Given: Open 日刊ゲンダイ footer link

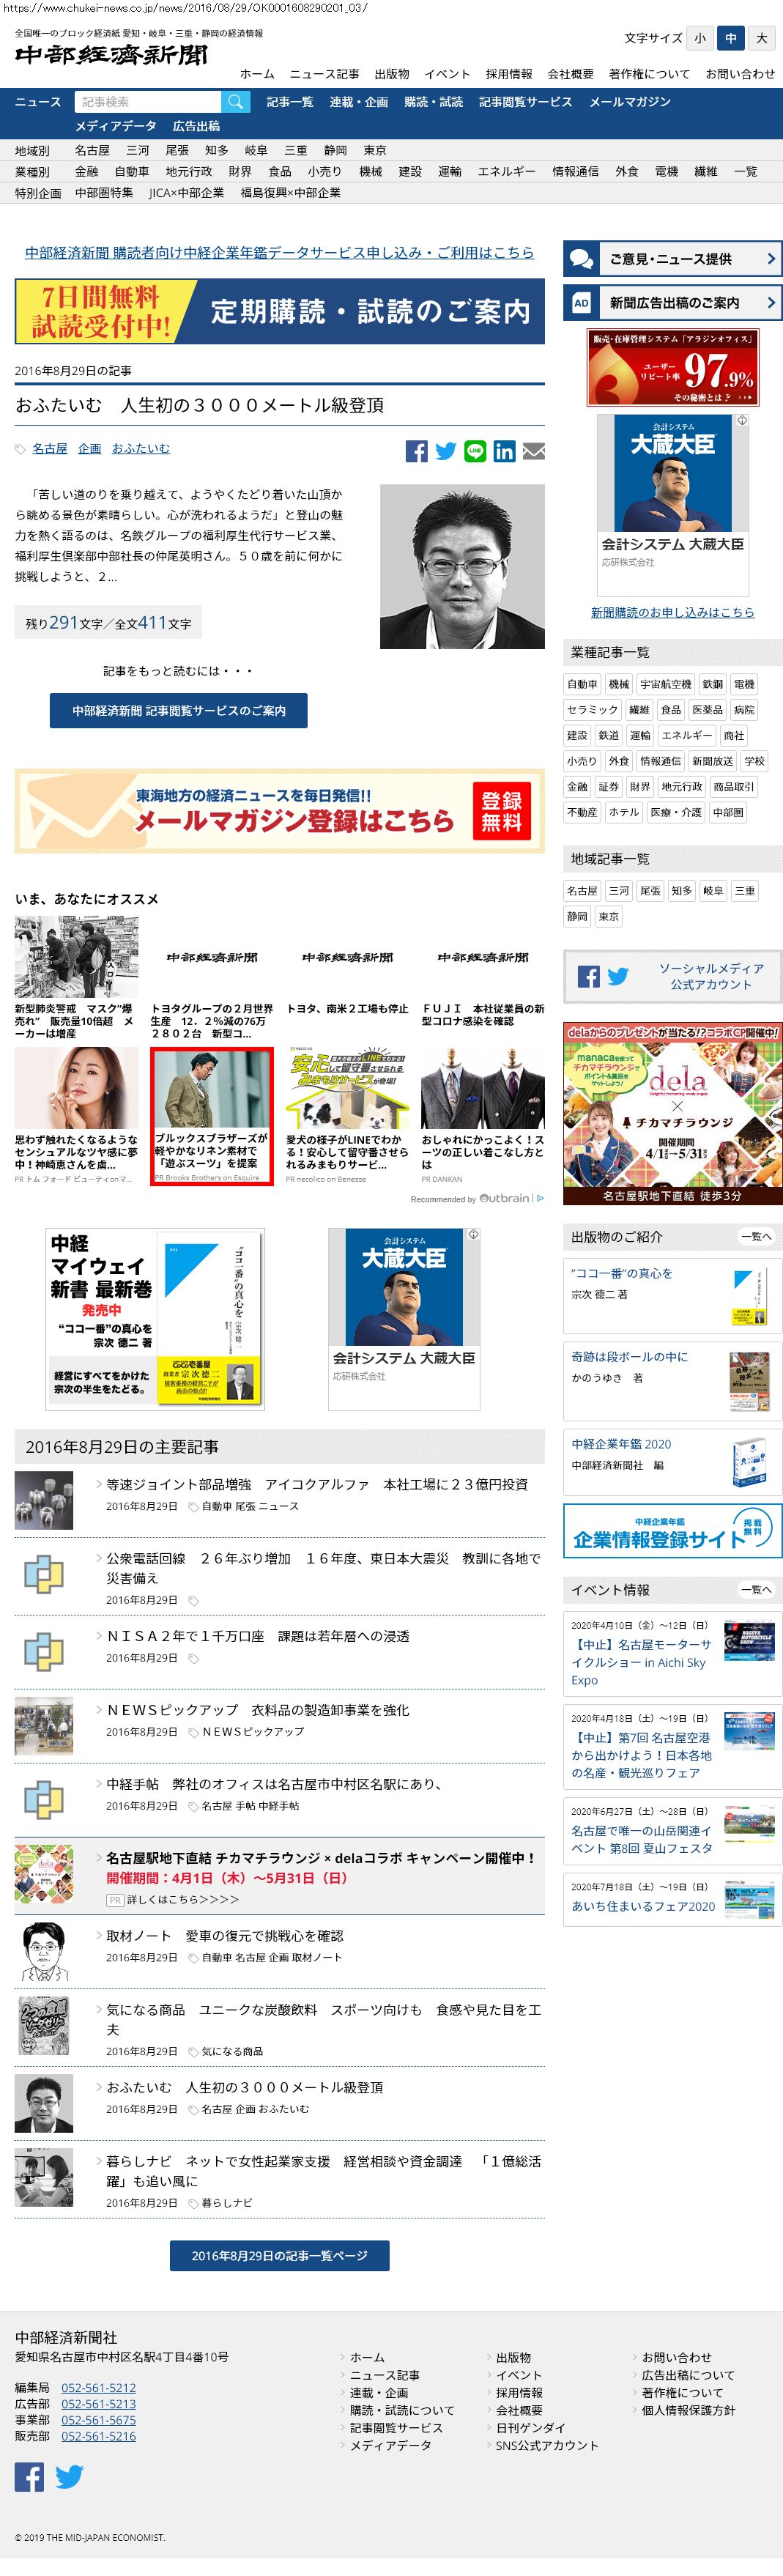Looking at the screenshot, I should click(x=531, y=2428).
